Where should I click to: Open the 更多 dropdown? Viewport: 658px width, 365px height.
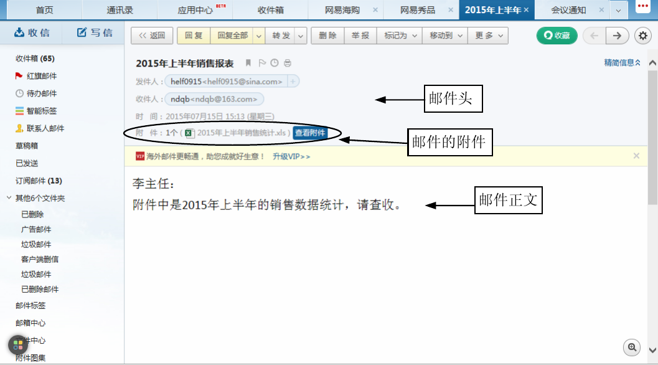pyautogui.click(x=489, y=36)
